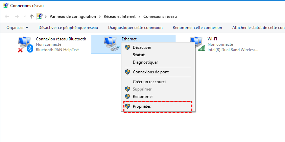Click Désactiver ce périphérique réseau button
The height and width of the screenshot is (142, 285).
coord(68,28)
